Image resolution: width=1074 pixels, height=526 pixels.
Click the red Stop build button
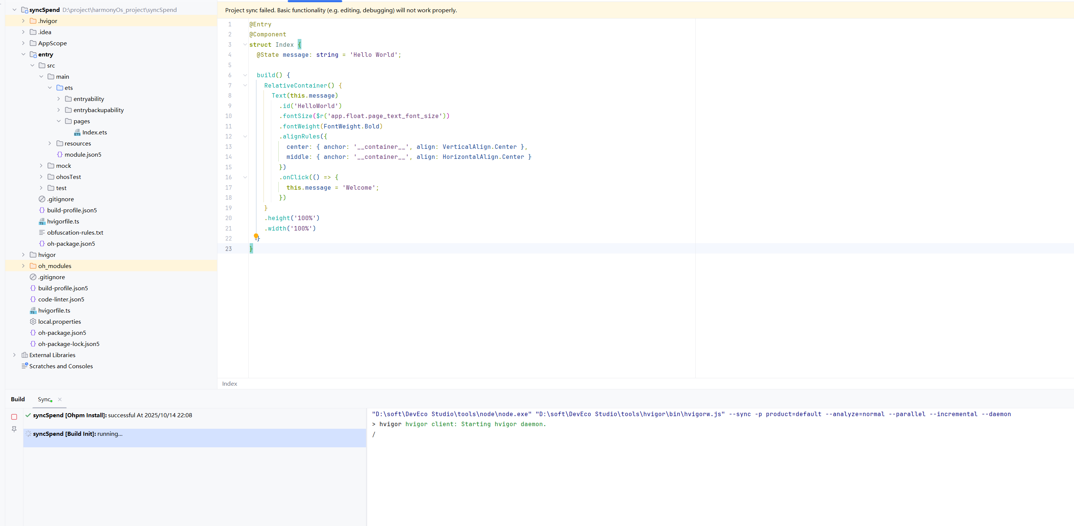pos(14,417)
